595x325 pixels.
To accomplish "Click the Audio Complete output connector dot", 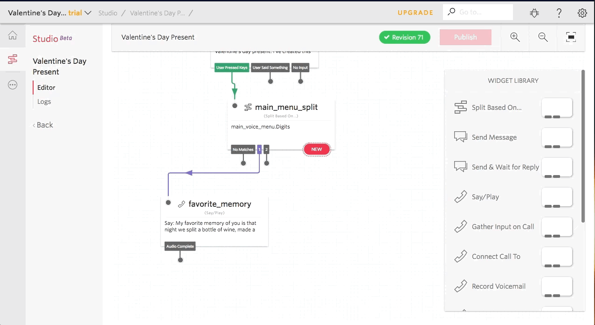I will [x=180, y=259].
